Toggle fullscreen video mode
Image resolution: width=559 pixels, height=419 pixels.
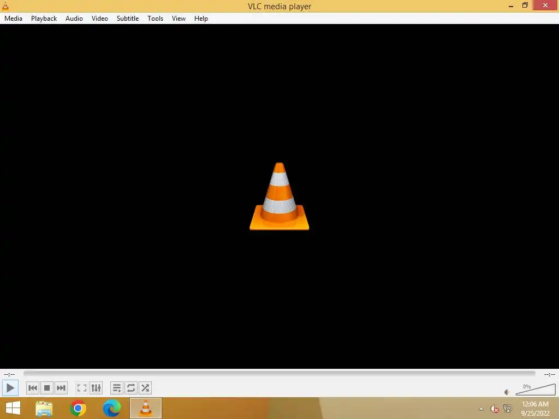[x=82, y=388]
